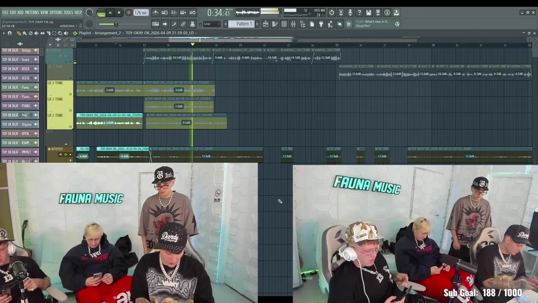This screenshot has height=303, width=538.
Task: Open the playlist view icon
Action: tap(266, 24)
